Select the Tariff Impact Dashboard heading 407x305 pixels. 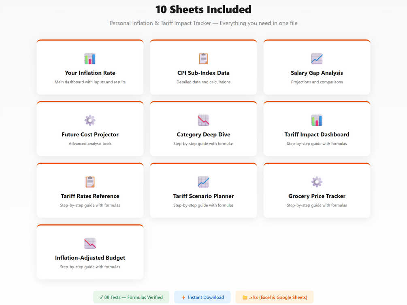(317, 134)
